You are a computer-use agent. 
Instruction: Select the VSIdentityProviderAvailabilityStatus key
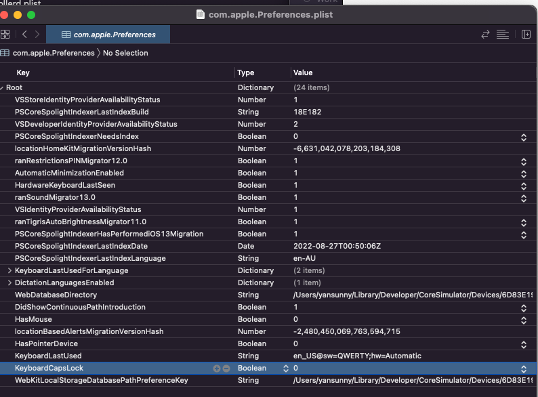(x=78, y=209)
